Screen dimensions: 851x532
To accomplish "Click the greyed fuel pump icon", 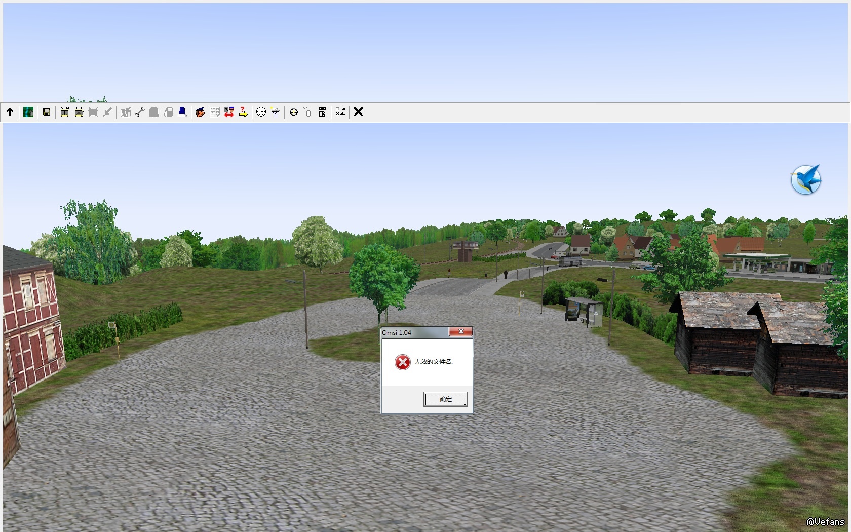I will pos(168,112).
